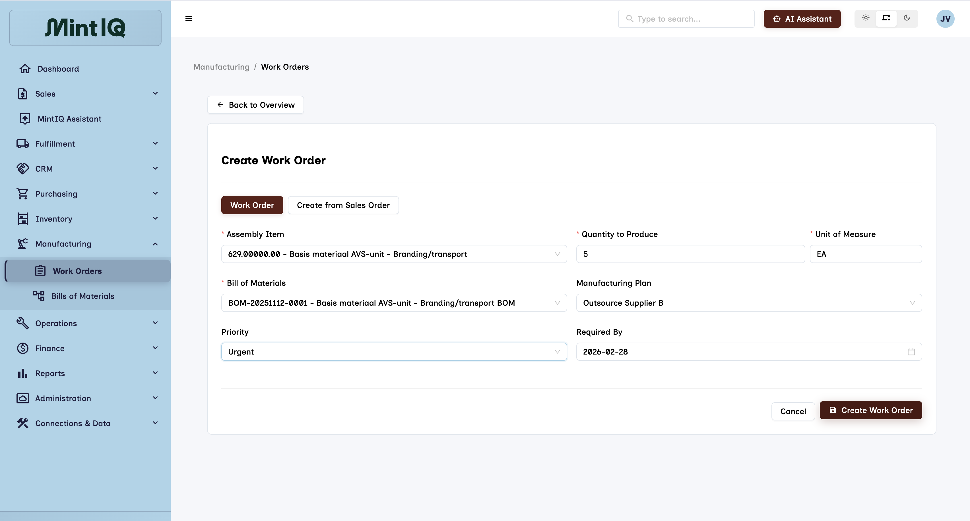The image size is (970, 521).
Task: Switch to dark theme moon toggle
Action: tap(907, 18)
